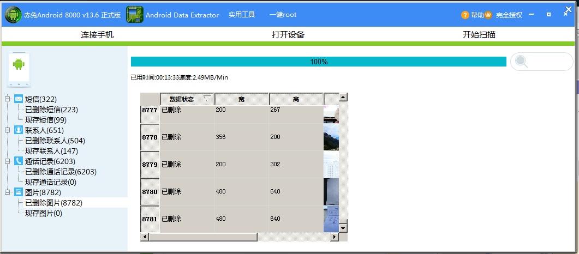Open Android Data Extractor menu item

click(x=182, y=15)
